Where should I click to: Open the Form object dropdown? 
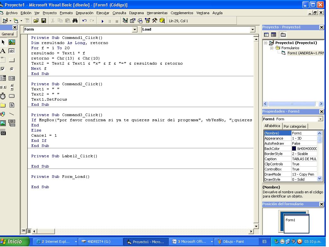coord(135,29)
